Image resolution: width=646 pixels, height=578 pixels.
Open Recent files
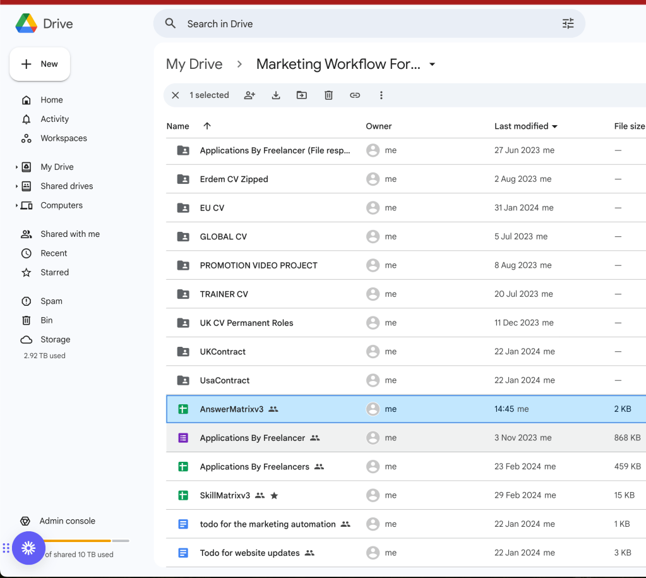click(x=54, y=253)
